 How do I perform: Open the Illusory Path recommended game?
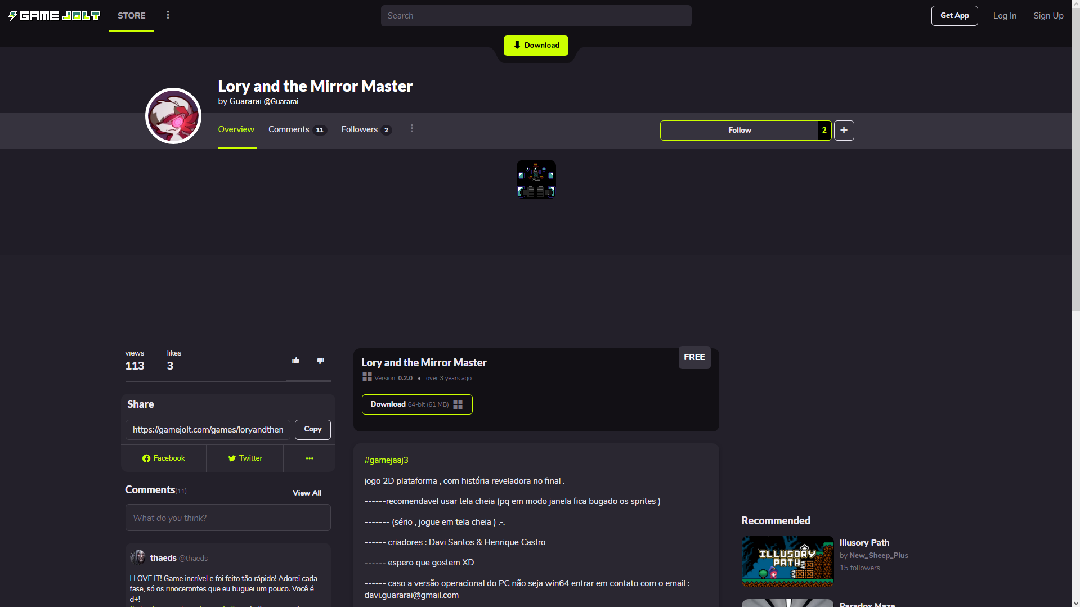click(x=787, y=561)
